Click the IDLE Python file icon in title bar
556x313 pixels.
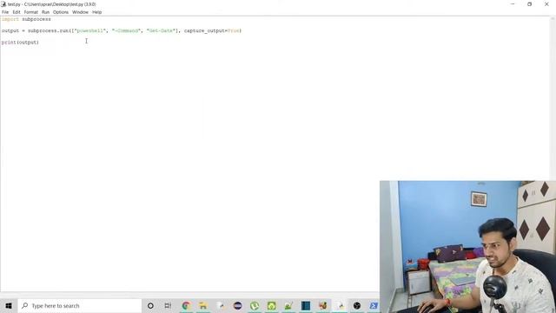[3, 4]
